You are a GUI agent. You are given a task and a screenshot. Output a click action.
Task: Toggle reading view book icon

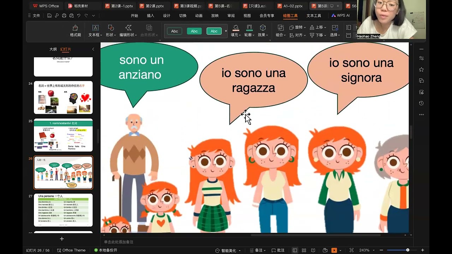coord(313,250)
